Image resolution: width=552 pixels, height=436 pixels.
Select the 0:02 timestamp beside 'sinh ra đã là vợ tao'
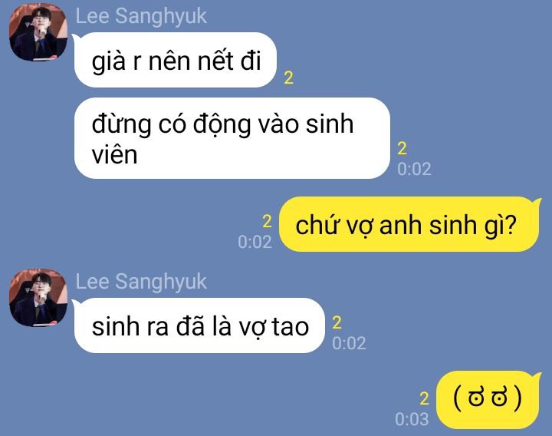(x=349, y=343)
